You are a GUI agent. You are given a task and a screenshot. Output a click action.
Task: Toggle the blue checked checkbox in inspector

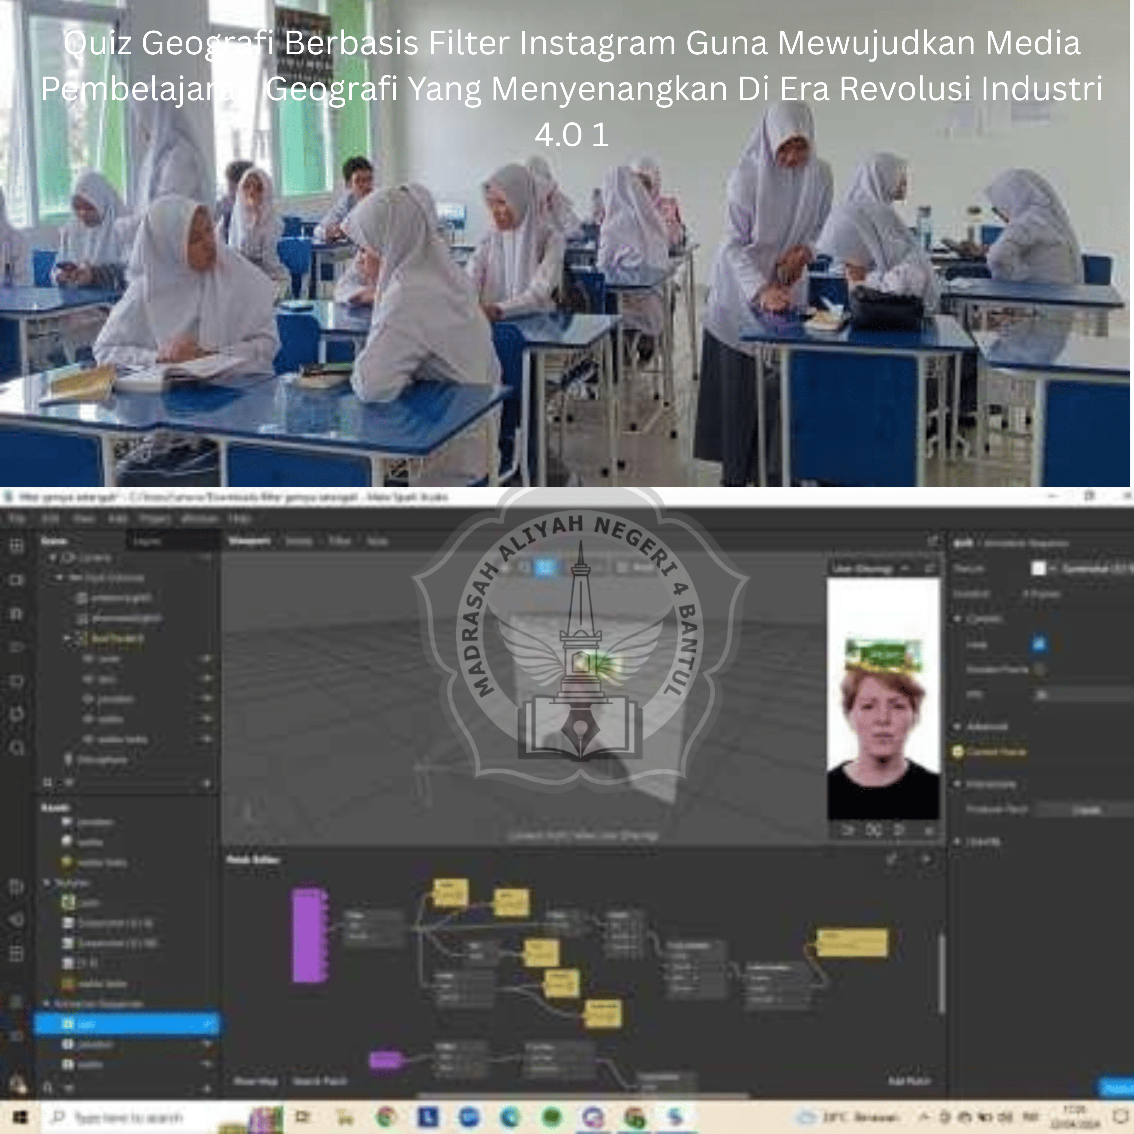click(1039, 644)
